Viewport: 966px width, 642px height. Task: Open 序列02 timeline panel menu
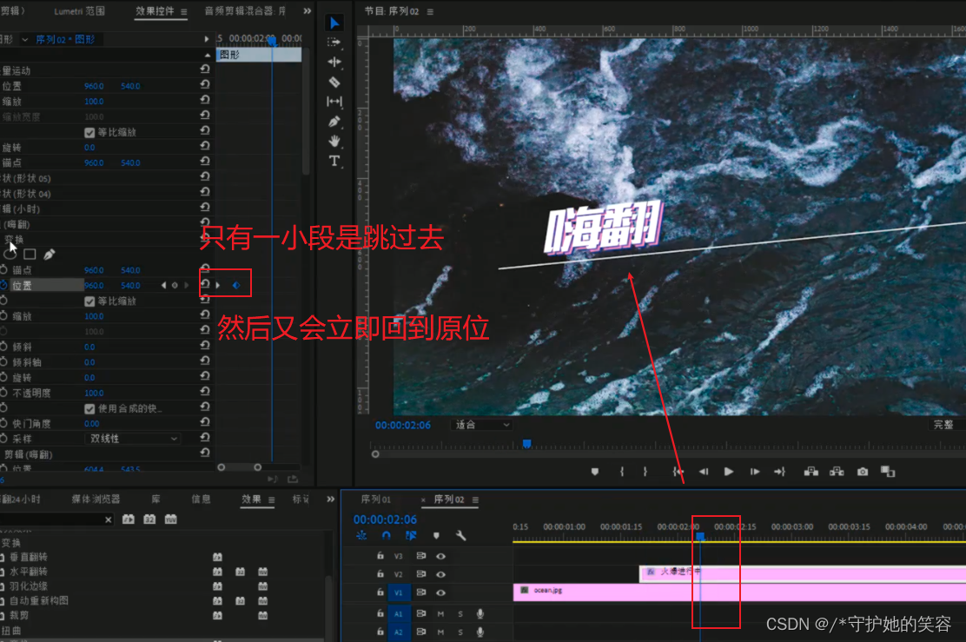(475, 500)
